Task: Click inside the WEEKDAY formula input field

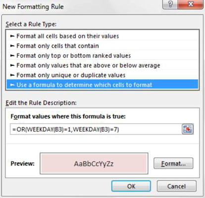Action: (96, 129)
